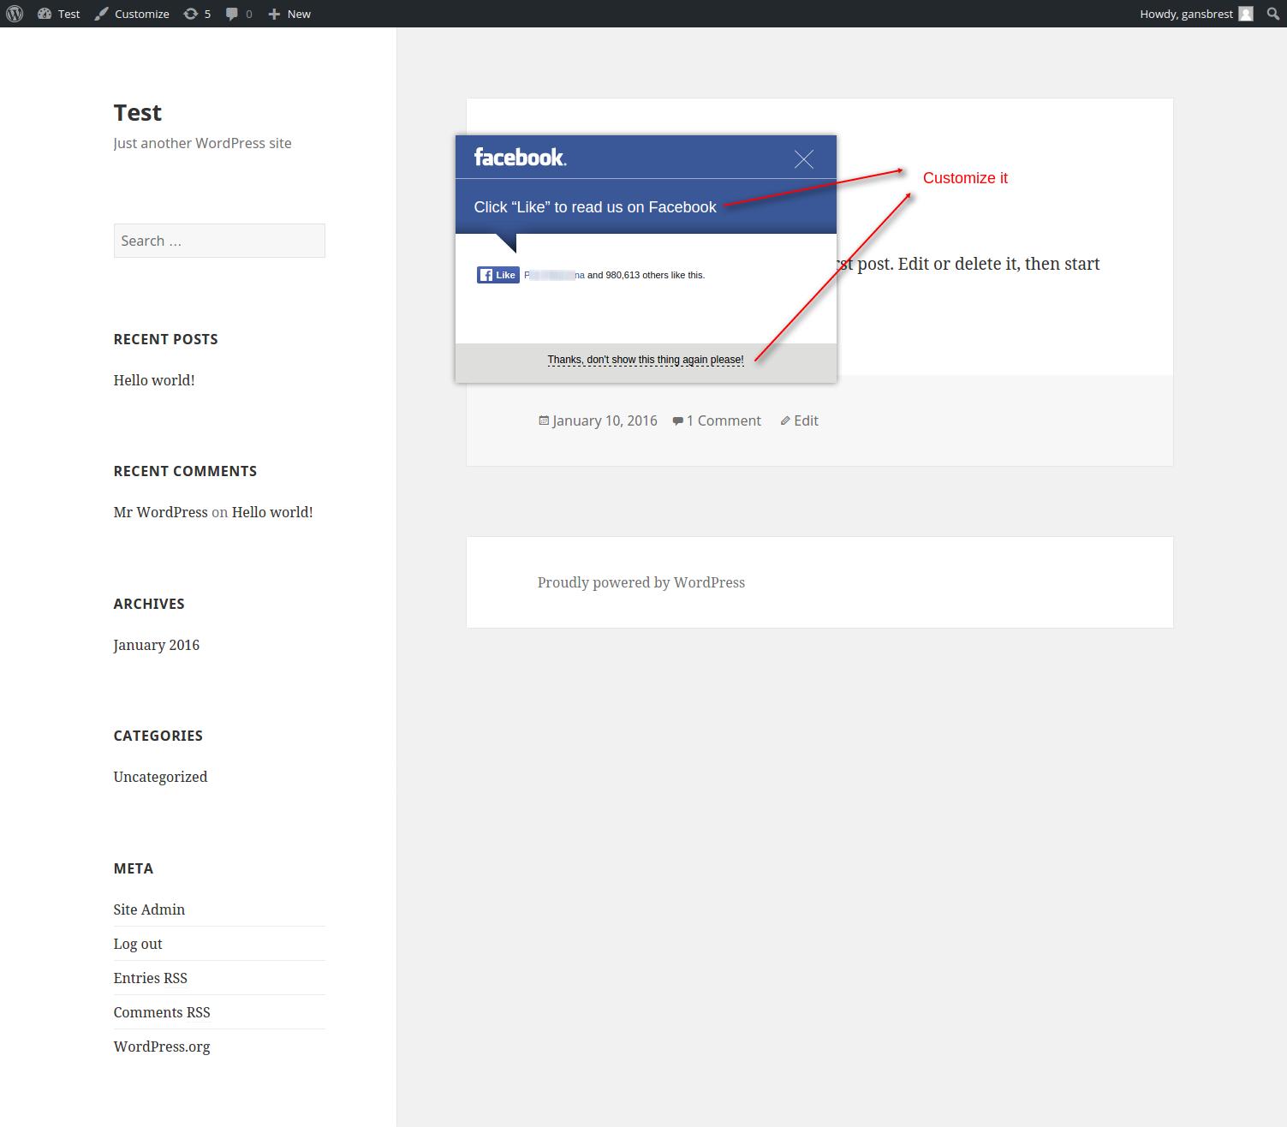Click the Log out link

138,944
